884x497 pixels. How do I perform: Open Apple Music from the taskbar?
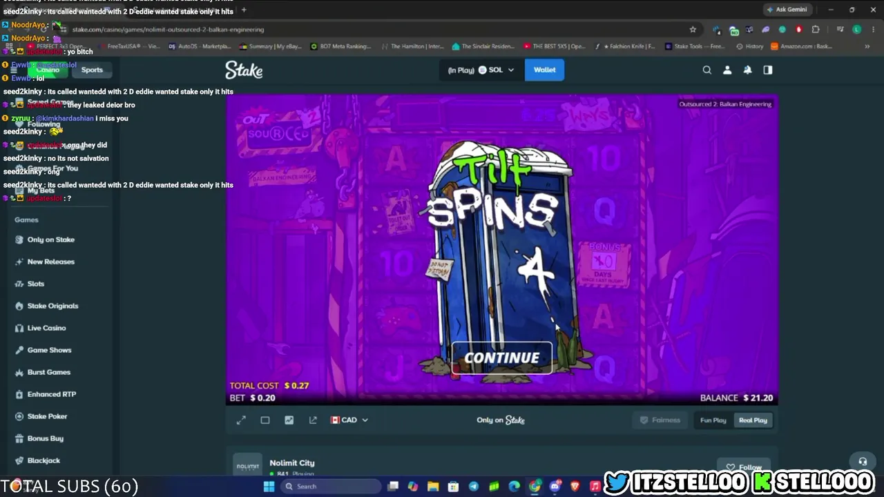tap(595, 486)
